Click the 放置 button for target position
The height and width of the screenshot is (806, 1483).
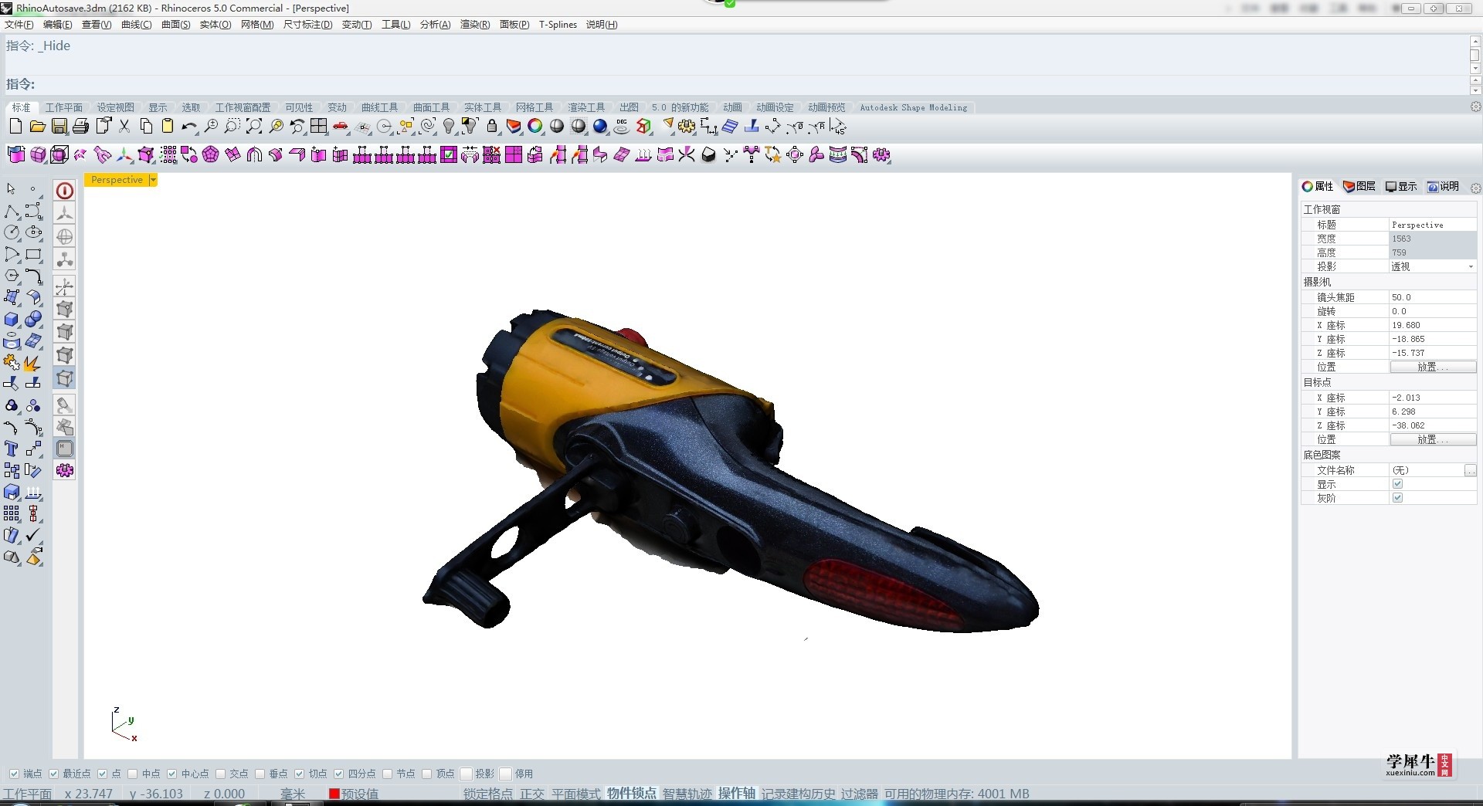(1433, 439)
